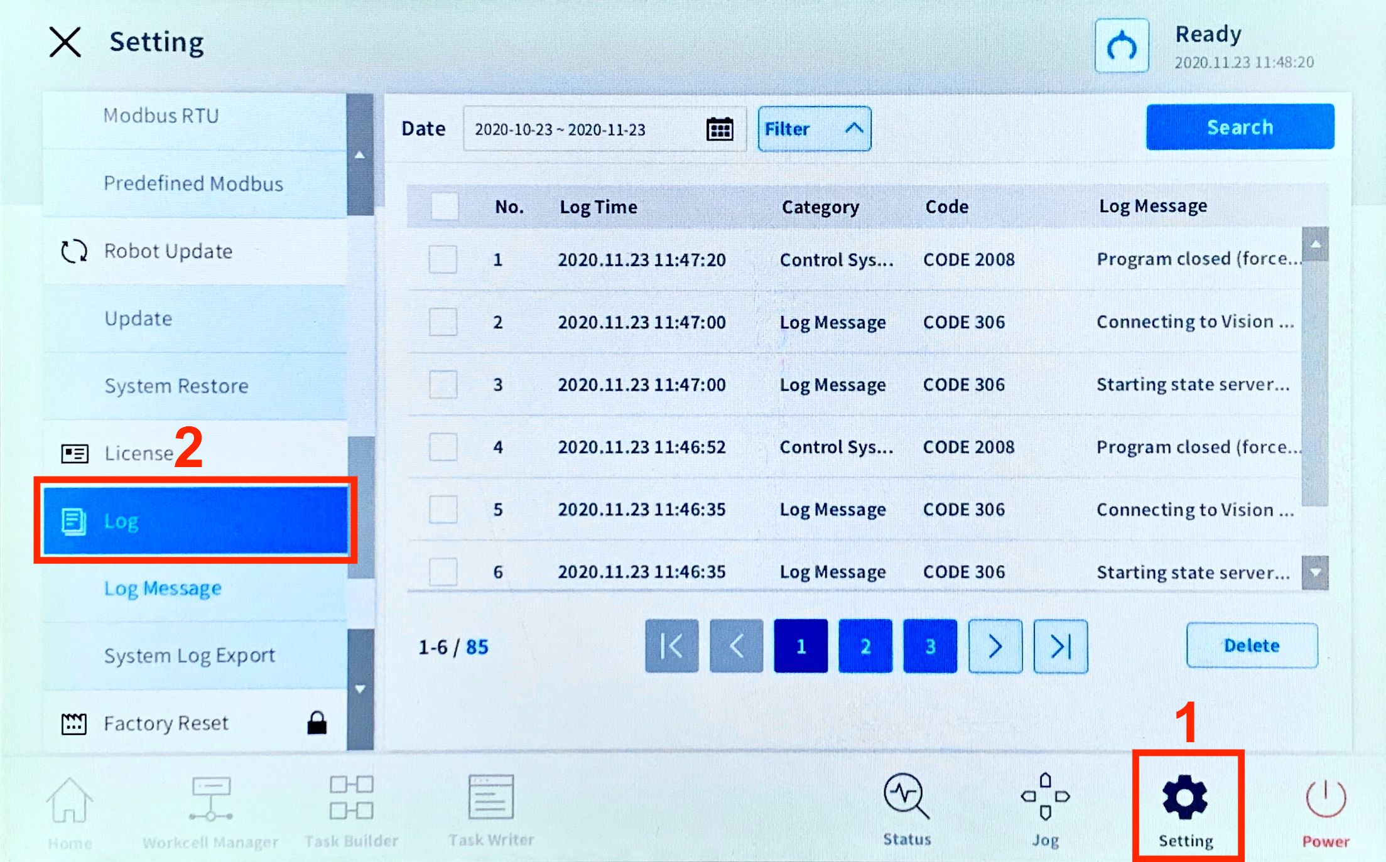Screen dimensions: 1386x862
Task: Check the box for log entry 2
Action: point(443,322)
